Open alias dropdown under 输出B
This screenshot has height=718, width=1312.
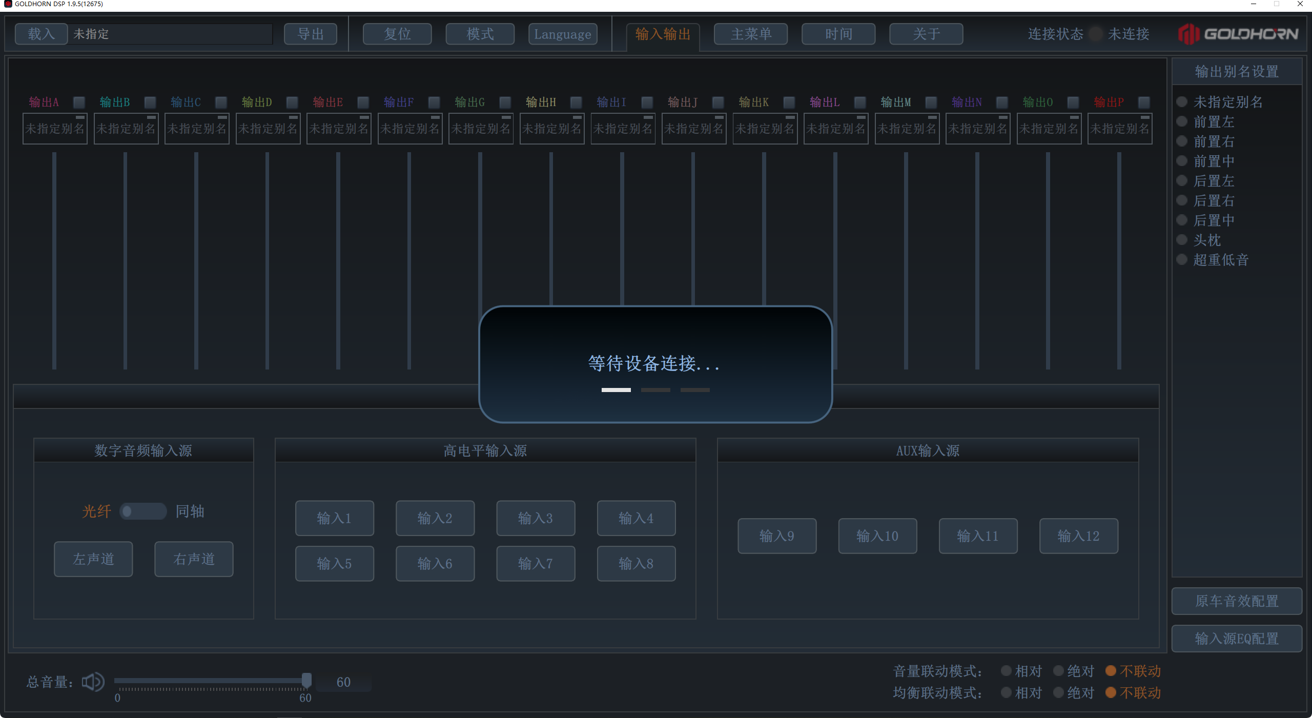pyautogui.click(x=126, y=129)
